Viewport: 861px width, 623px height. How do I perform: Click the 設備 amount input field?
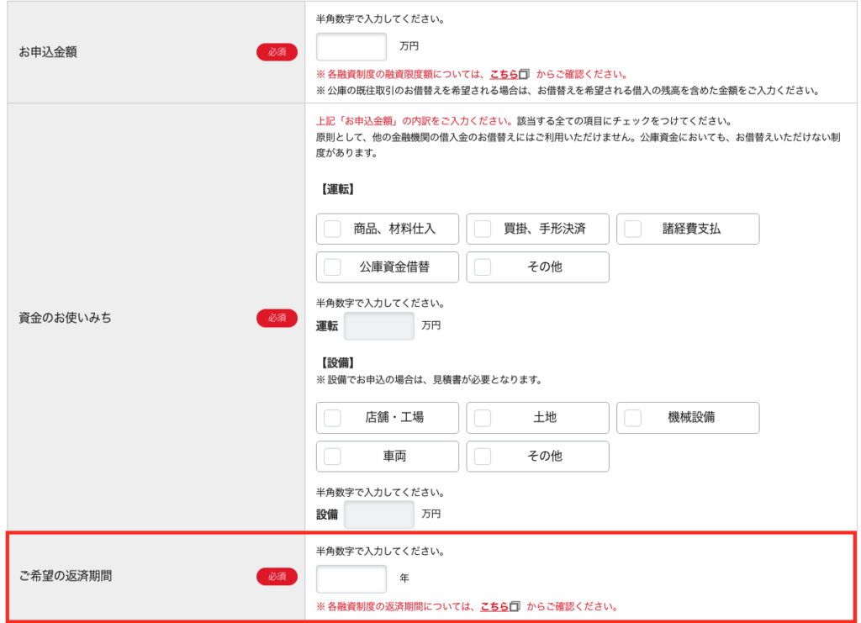(379, 515)
